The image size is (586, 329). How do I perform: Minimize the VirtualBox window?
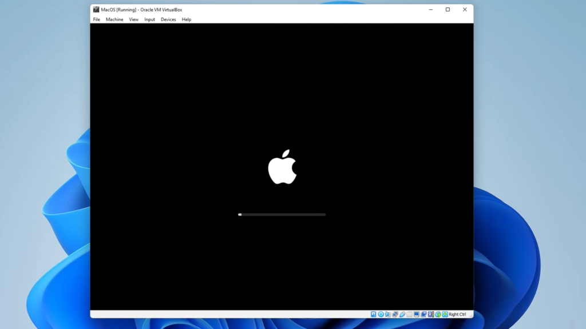coord(430,10)
